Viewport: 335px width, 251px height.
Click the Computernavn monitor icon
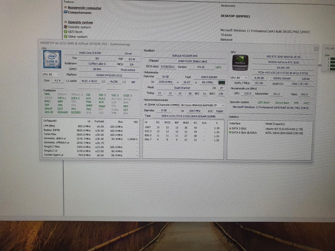coord(66,12)
